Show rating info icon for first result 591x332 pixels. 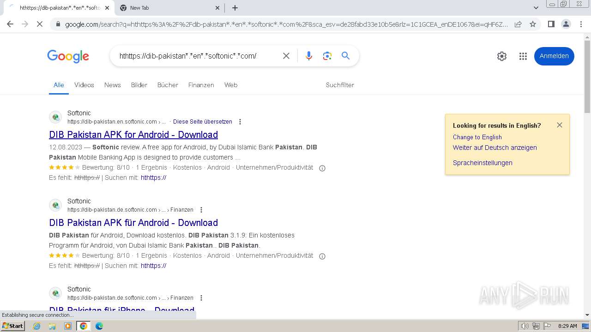tap(322, 168)
